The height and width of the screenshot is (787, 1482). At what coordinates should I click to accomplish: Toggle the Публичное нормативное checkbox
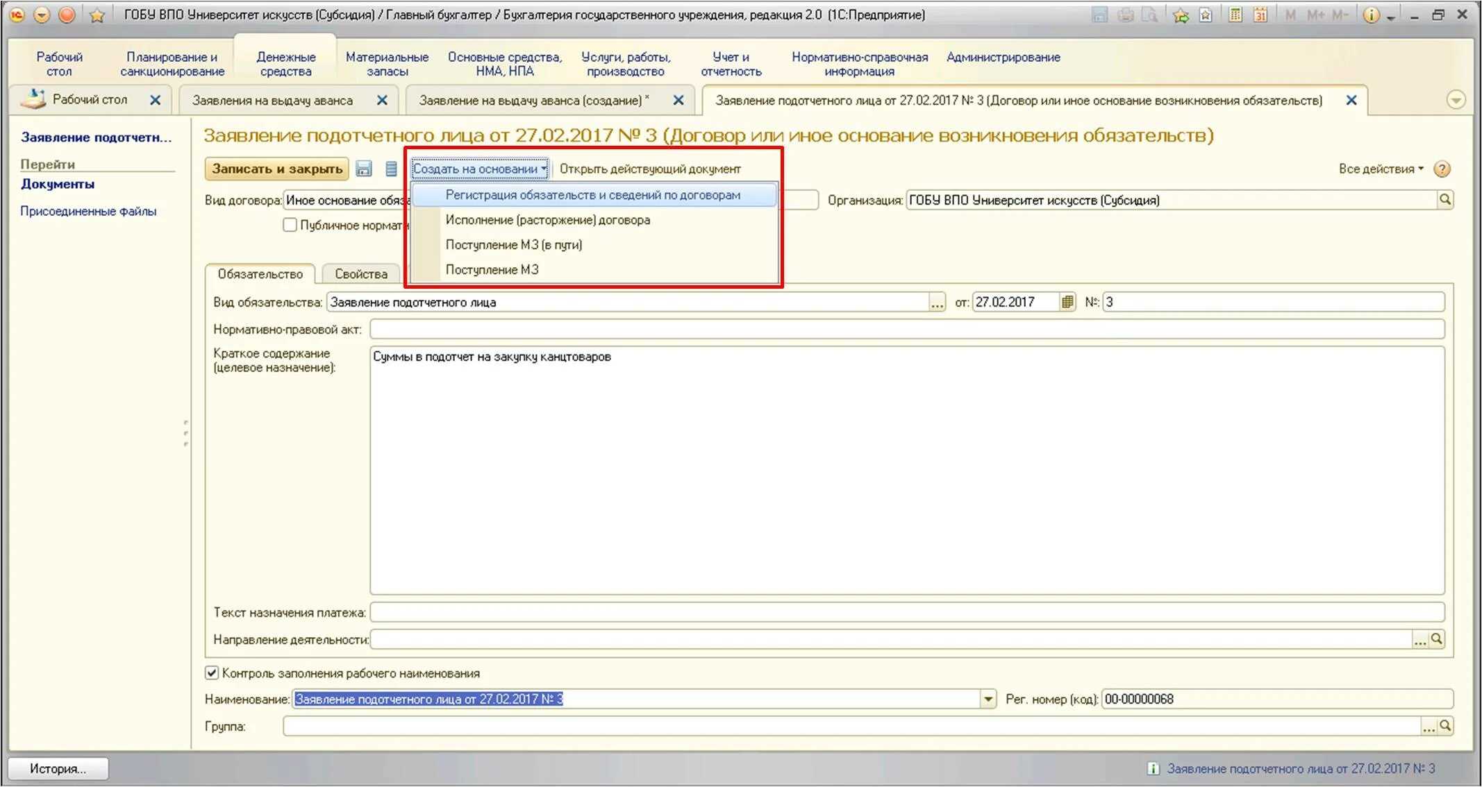[290, 225]
